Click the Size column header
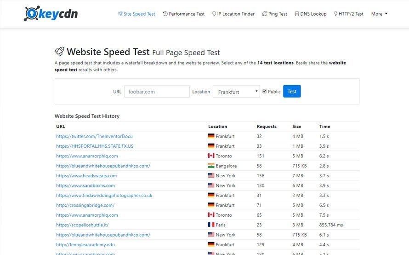This screenshot has width=409, height=255. click(296, 126)
